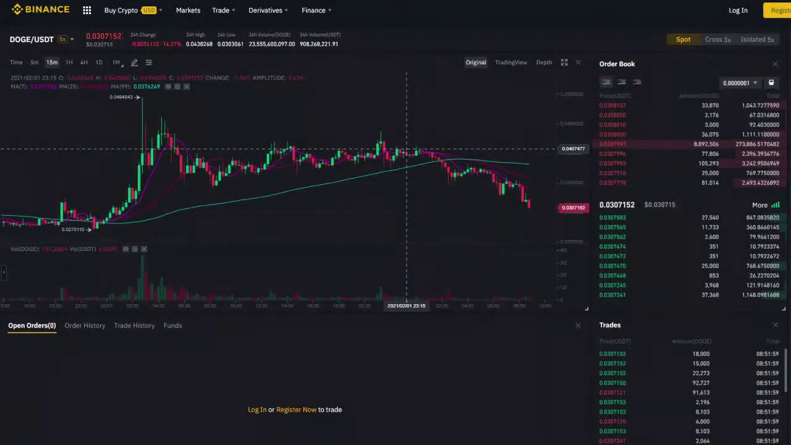Close the chart panel

(578, 62)
